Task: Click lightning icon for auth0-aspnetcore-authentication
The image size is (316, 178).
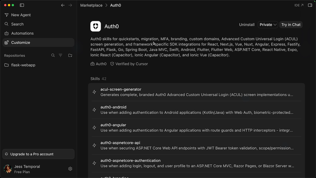Action: pos(94,163)
